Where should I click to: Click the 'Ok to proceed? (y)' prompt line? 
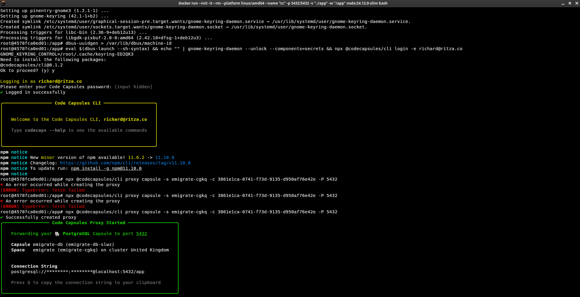pyautogui.click(x=27, y=70)
